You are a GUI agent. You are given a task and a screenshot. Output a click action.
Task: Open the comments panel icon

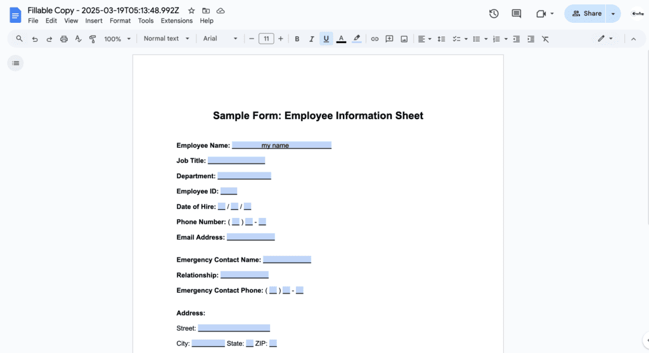516,14
